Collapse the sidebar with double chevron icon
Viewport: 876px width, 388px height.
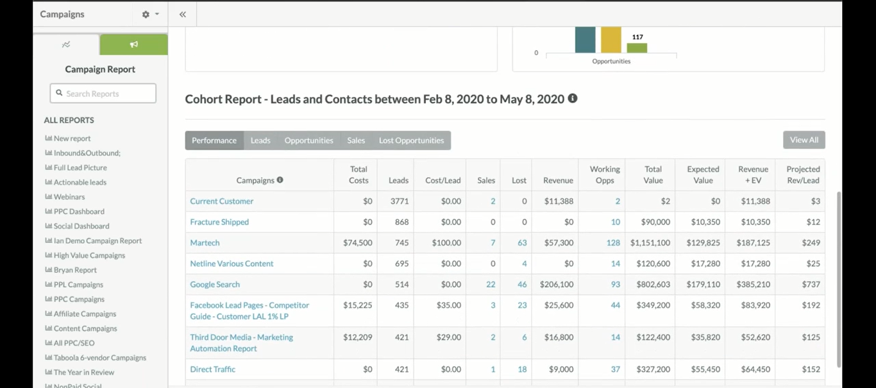point(183,14)
